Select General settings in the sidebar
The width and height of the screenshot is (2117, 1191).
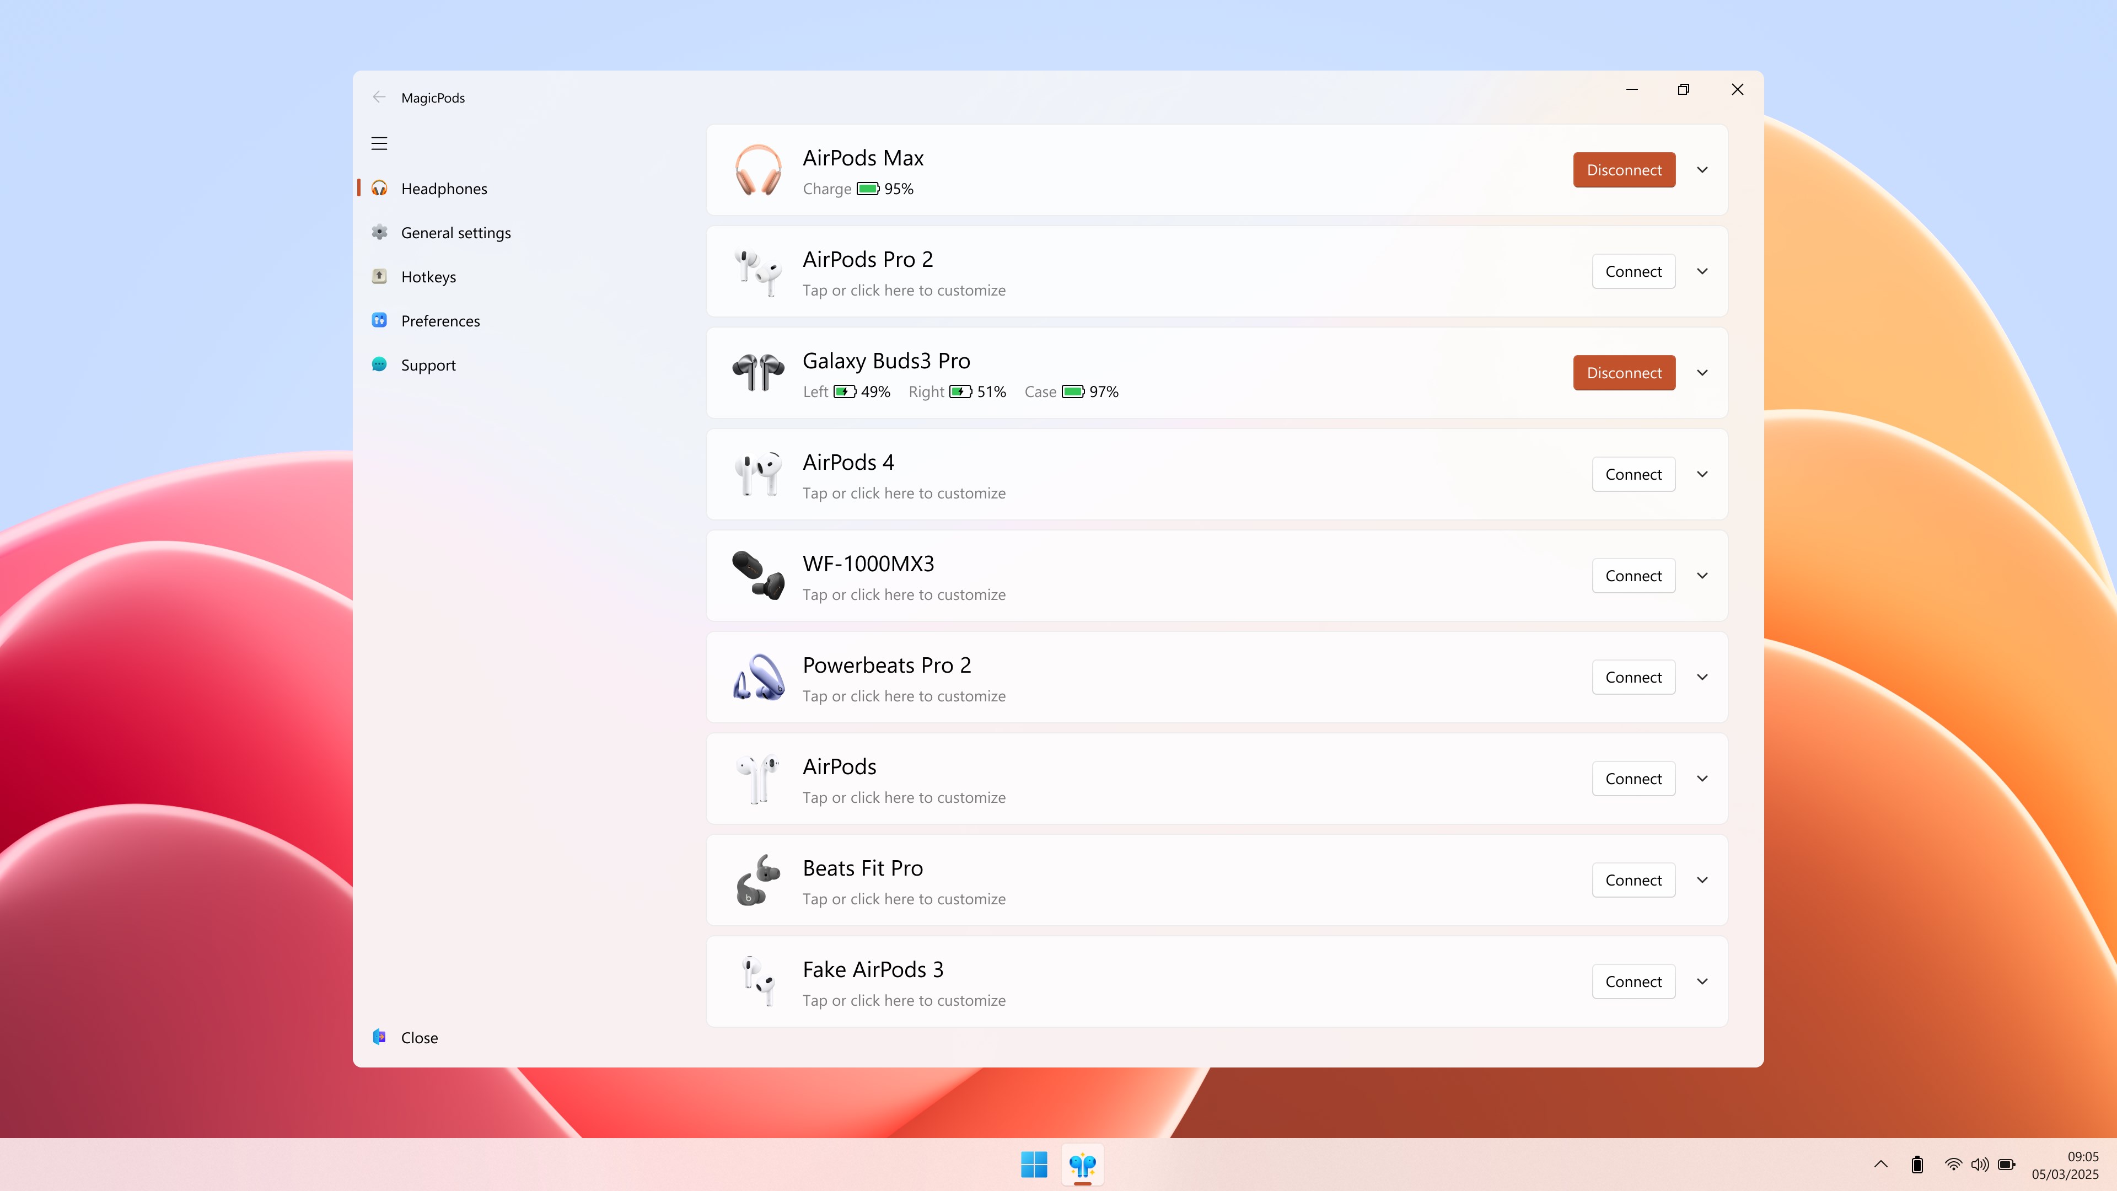click(x=456, y=233)
